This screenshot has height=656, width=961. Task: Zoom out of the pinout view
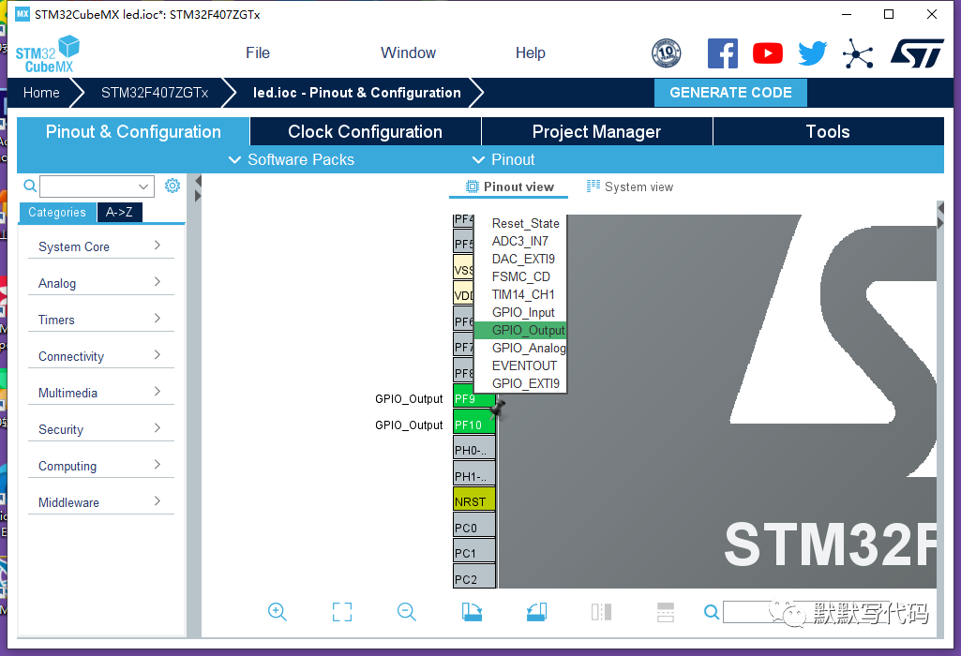407,612
